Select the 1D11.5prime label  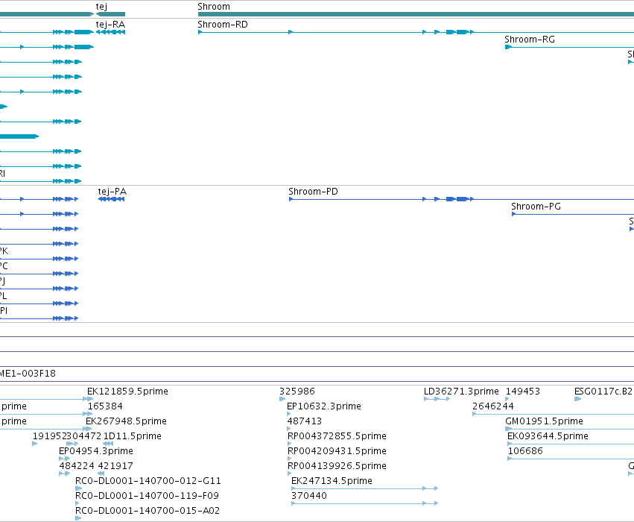click(x=132, y=436)
